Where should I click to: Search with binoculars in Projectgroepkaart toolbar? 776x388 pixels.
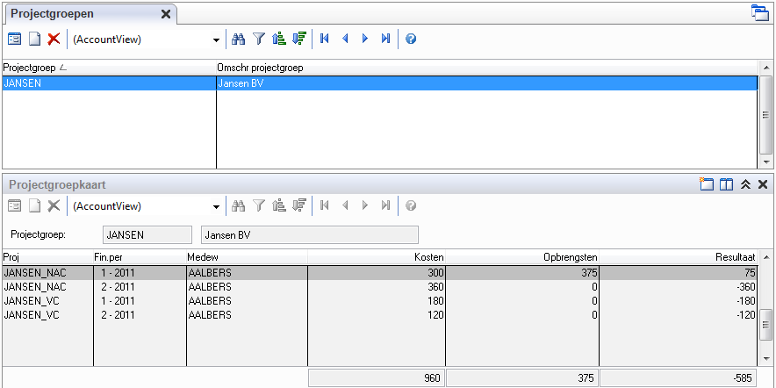(239, 206)
